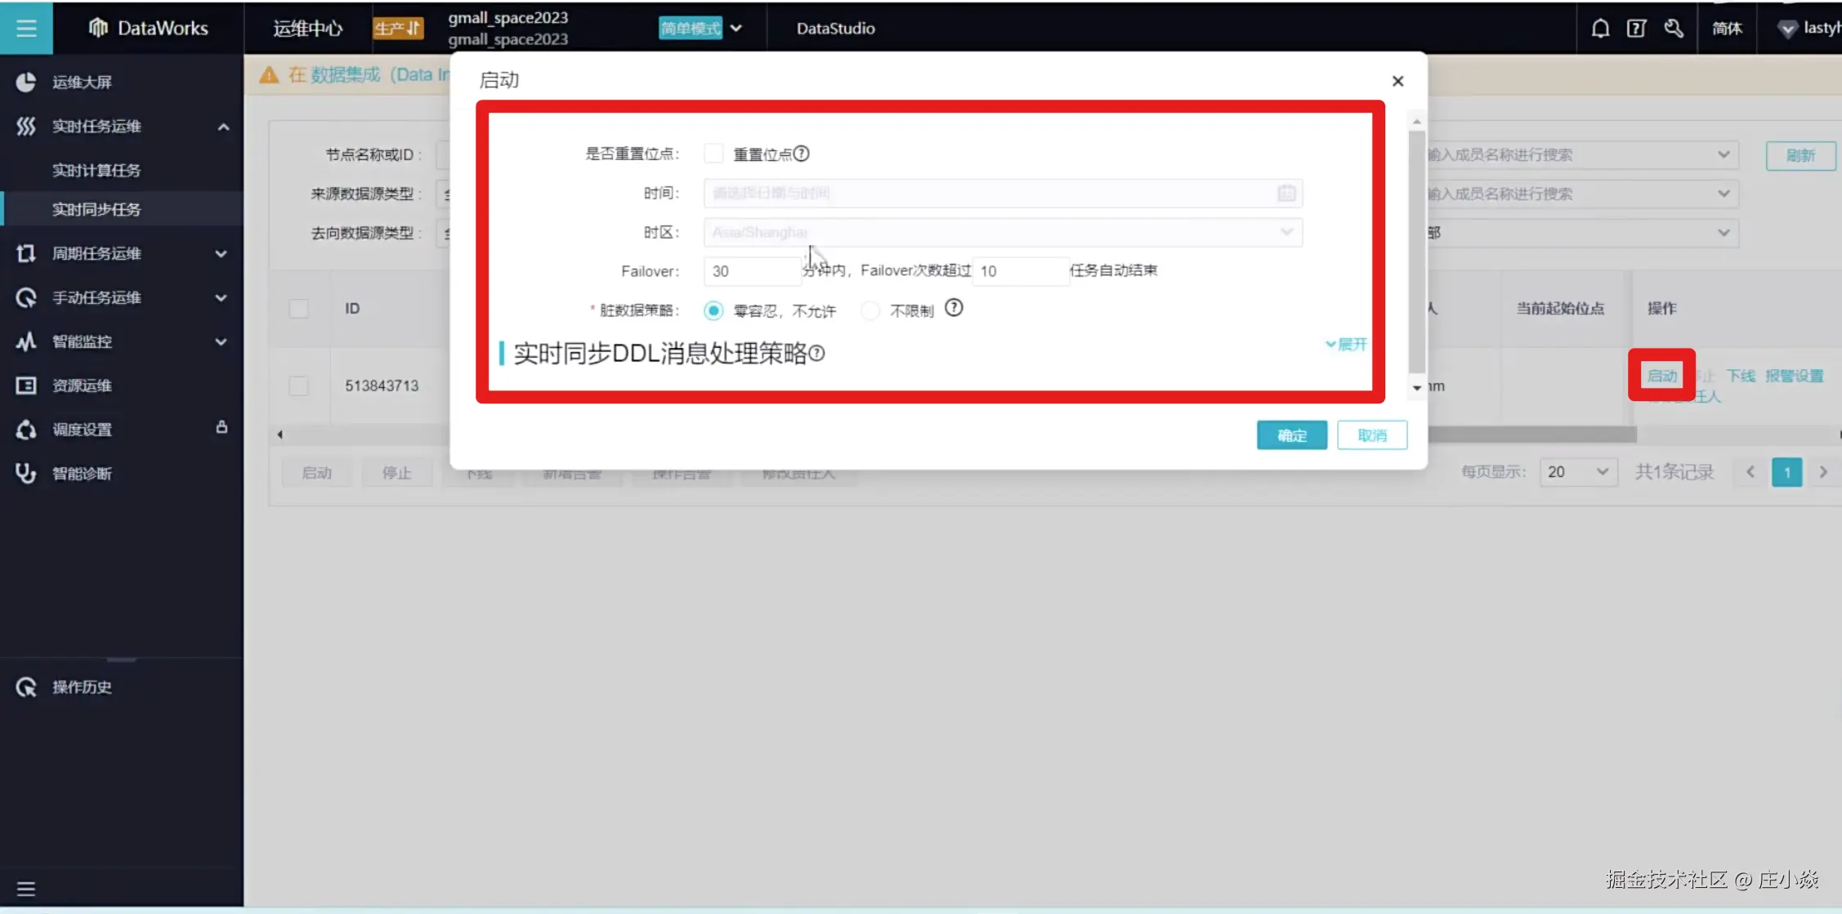Click help icon next to 重置位点
Screen dimensions: 1842x914
(x=802, y=154)
